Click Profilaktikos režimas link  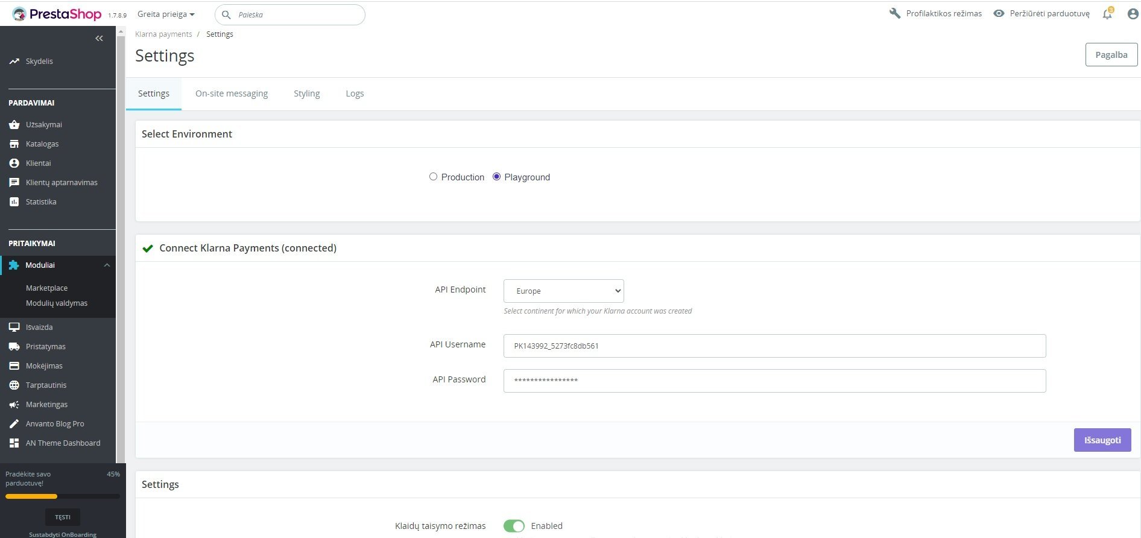click(944, 13)
